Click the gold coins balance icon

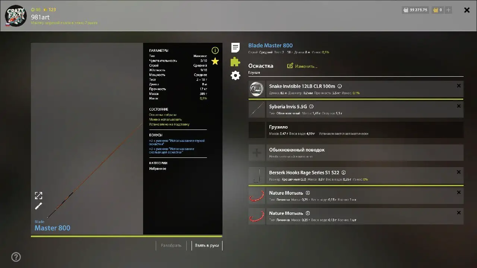tap(435, 10)
